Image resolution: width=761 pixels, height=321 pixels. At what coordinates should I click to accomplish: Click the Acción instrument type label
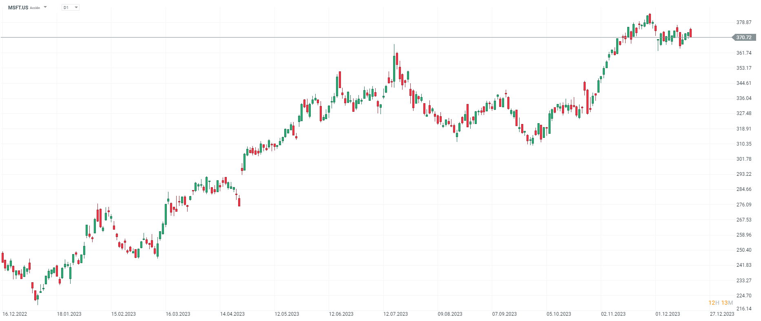[x=35, y=8]
